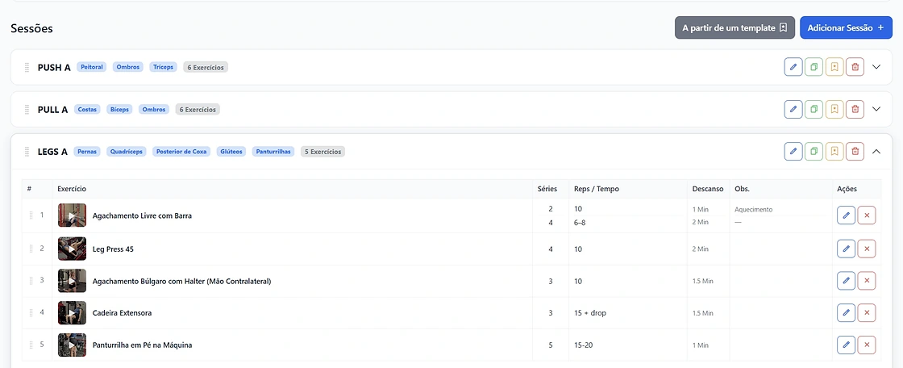
Task: Edit the PULL A session
Action: pos(793,109)
